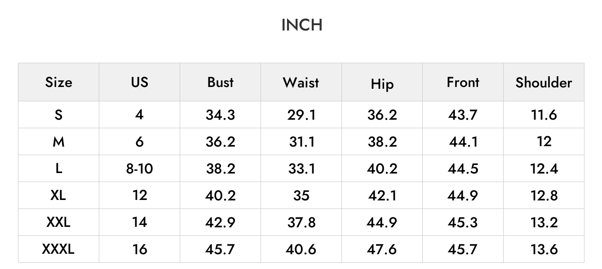Select the 8-10 US size cell
This screenshot has height=269, width=602.
click(x=139, y=169)
